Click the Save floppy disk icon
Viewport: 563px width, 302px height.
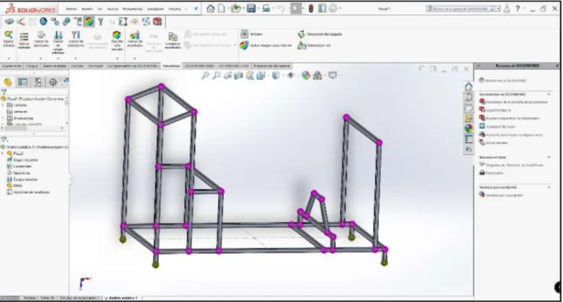[251, 9]
